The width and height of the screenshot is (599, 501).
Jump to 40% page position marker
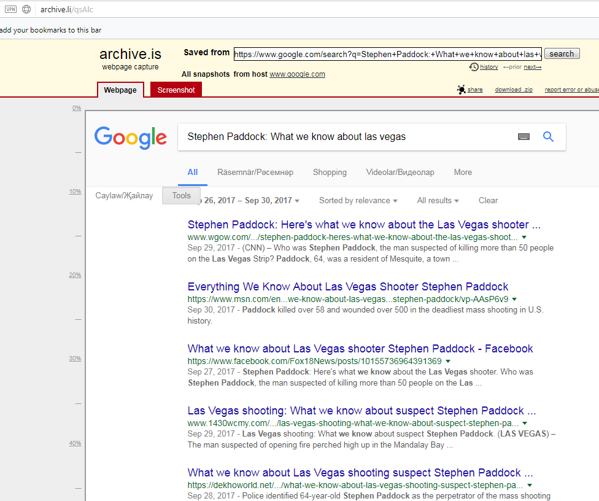(x=75, y=443)
